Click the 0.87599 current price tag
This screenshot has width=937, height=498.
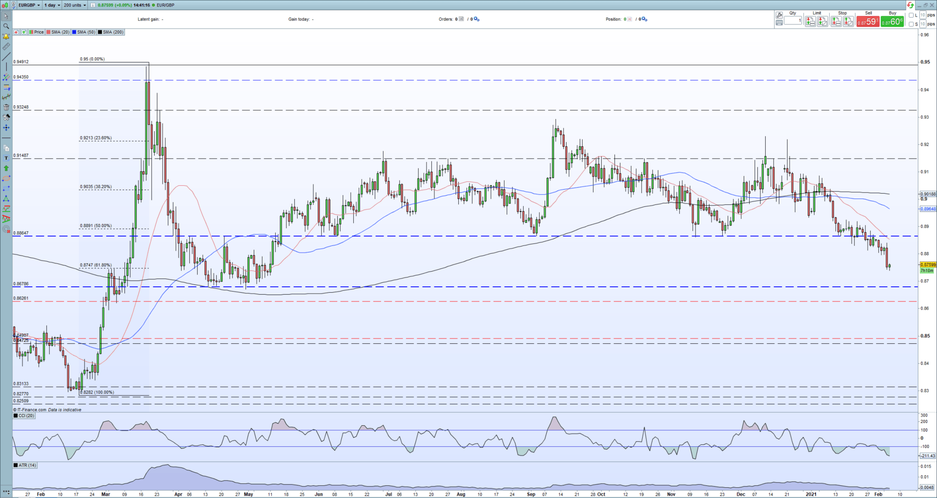[x=928, y=265]
